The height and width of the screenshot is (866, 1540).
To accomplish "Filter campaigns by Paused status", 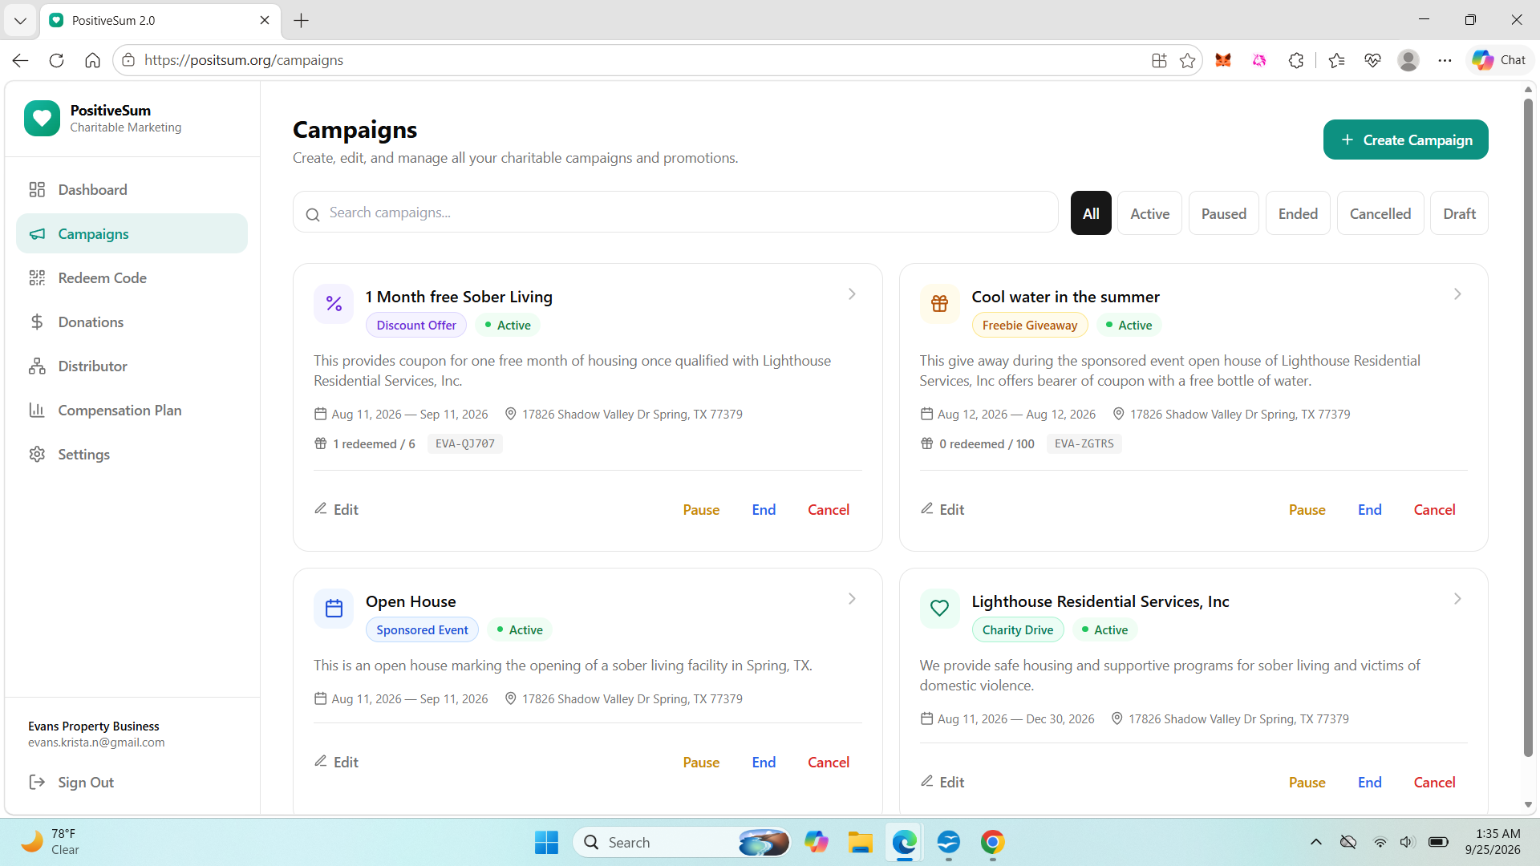I will pyautogui.click(x=1223, y=213).
